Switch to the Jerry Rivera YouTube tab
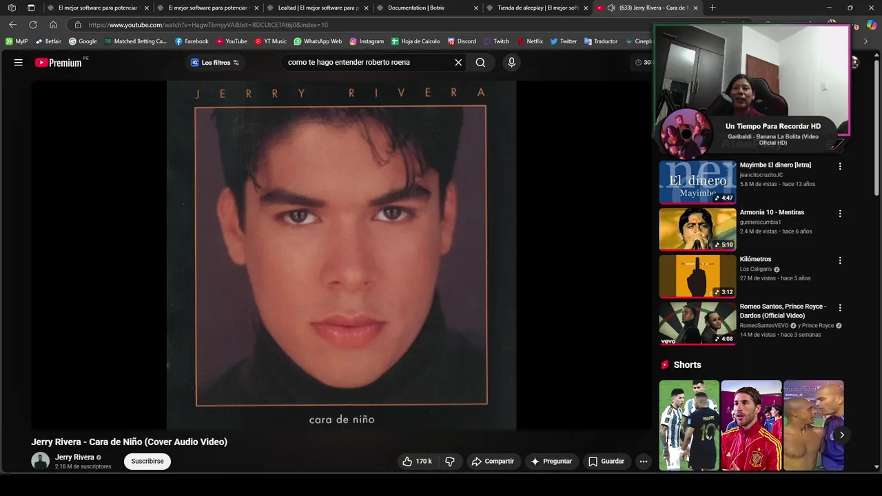 646,8
